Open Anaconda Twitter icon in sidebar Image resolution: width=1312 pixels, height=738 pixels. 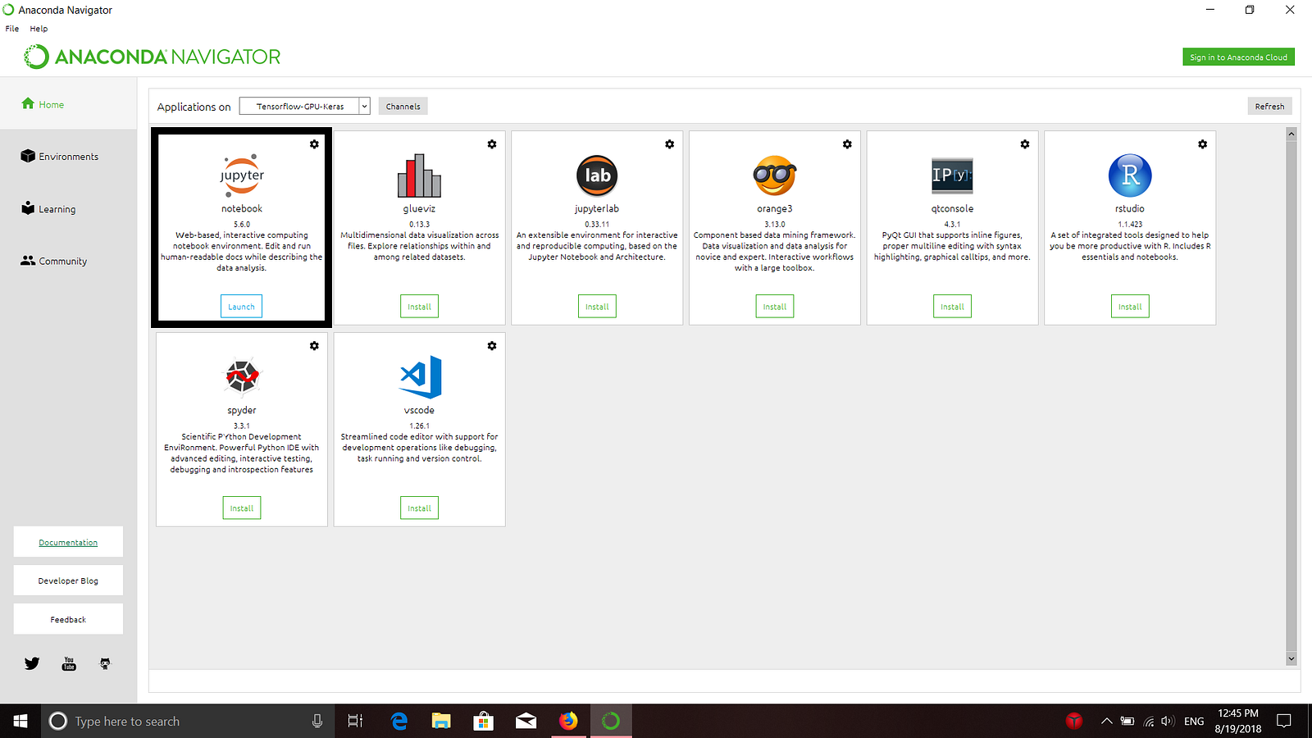coord(32,663)
